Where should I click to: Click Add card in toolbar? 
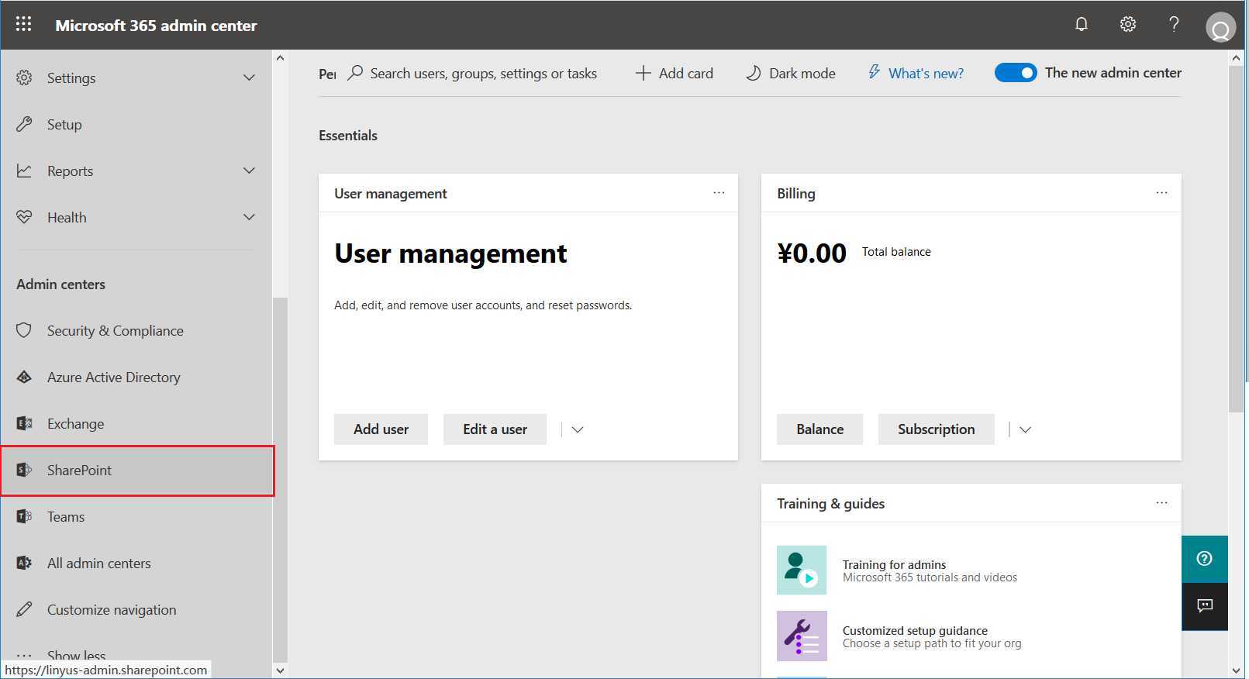tap(675, 73)
